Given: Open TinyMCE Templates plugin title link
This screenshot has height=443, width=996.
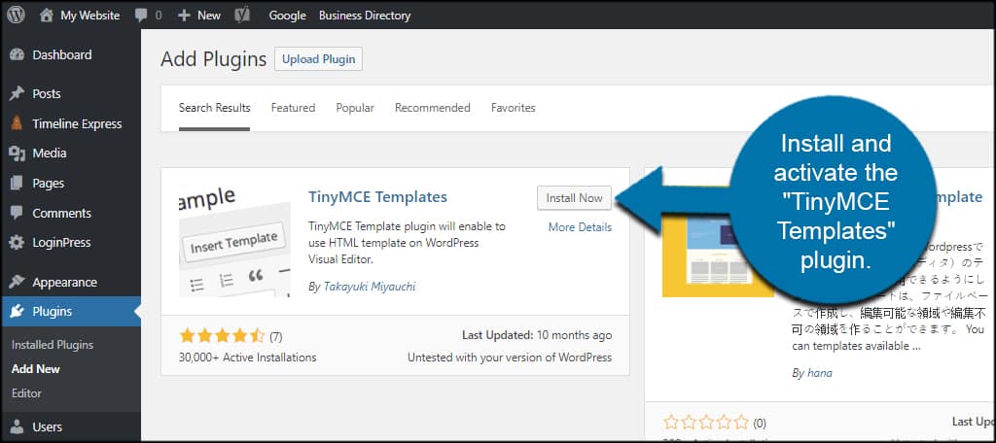Looking at the screenshot, I should click(377, 197).
